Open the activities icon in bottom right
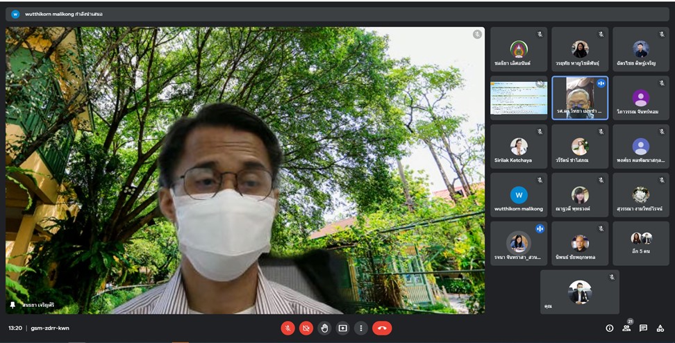This screenshot has width=675, height=343. 660,328
